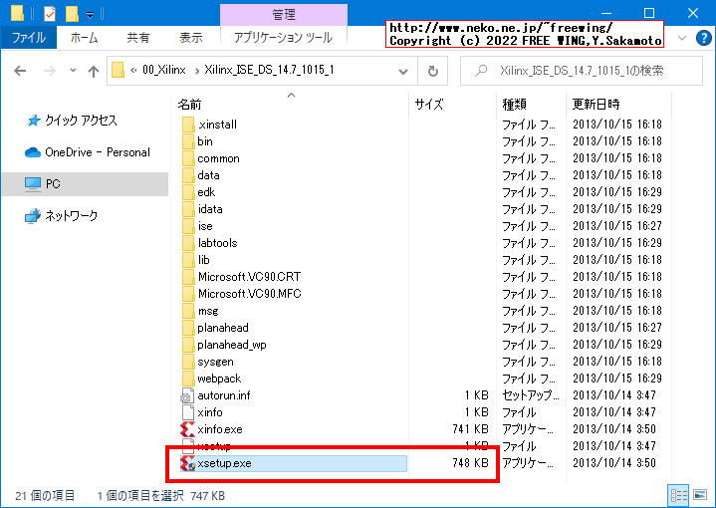Switch to large thumbnails view icon
This screenshot has width=716, height=508.
click(x=700, y=495)
